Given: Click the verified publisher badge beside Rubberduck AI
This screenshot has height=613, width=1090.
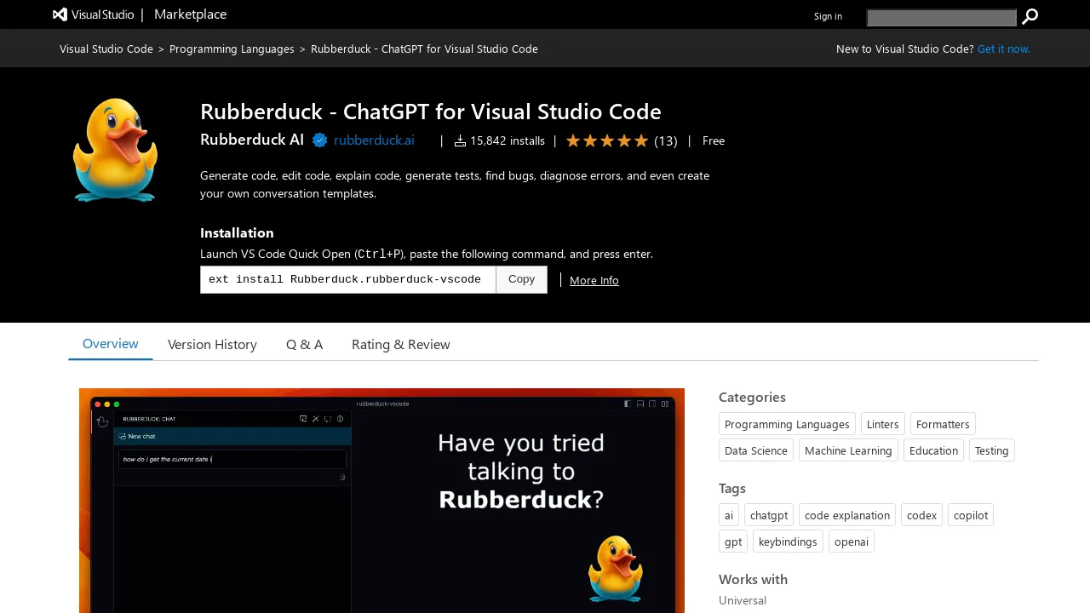Looking at the screenshot, I should [x=319, y=140].
